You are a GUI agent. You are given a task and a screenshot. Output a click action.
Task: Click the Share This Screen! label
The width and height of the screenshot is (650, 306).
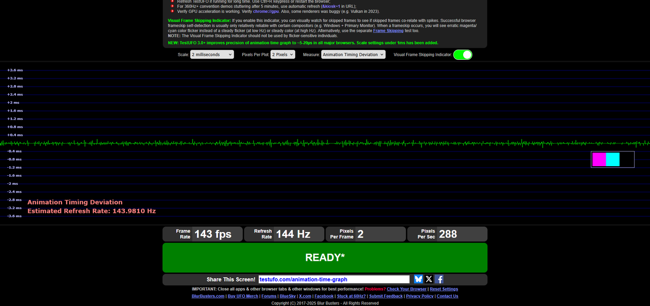231,280
